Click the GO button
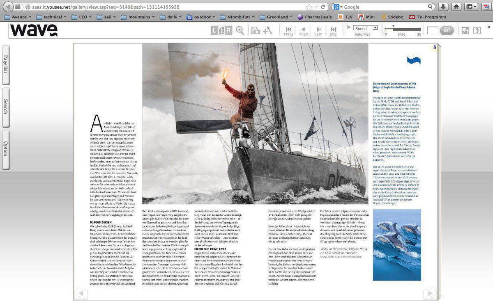 [447, 30]
